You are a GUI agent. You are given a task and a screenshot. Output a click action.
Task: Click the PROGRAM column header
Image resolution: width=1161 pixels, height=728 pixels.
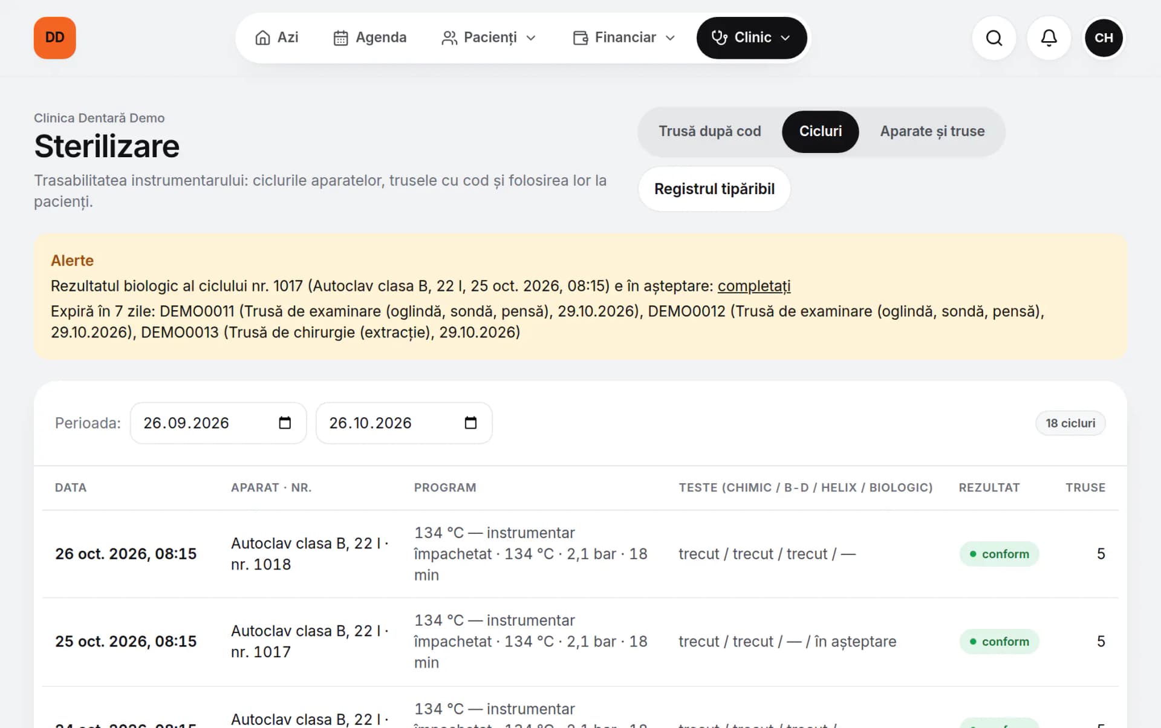pyautogui.click(x=445, y=487)
